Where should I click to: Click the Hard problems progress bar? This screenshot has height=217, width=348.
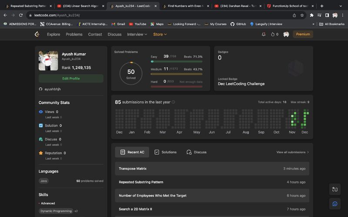coord(177,86)
